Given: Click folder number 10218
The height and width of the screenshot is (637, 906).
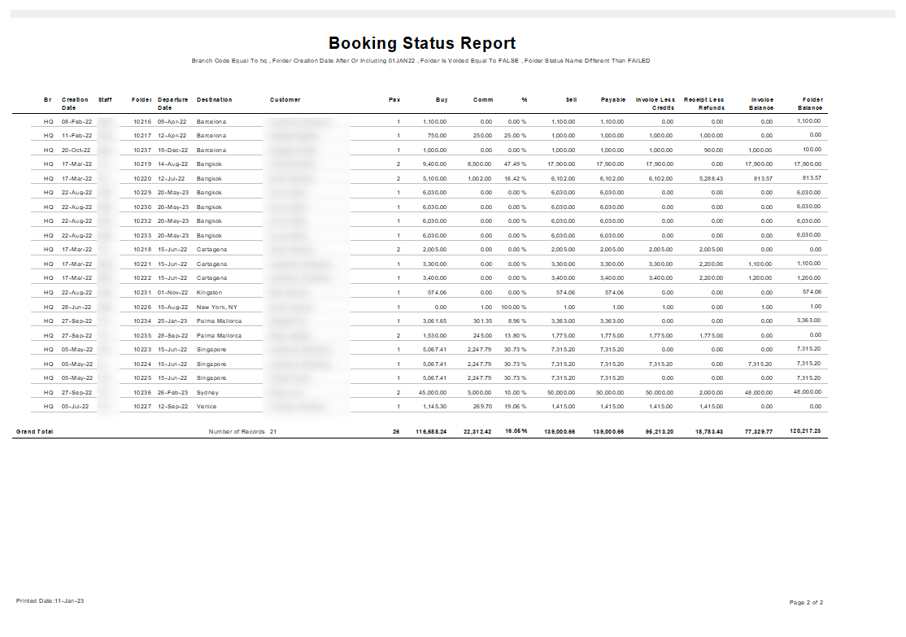Looking at the screenshot, I should tap(142, 250).
